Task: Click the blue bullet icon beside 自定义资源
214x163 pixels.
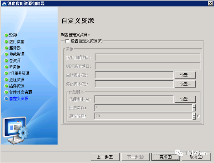Action: tap(6, 98)
